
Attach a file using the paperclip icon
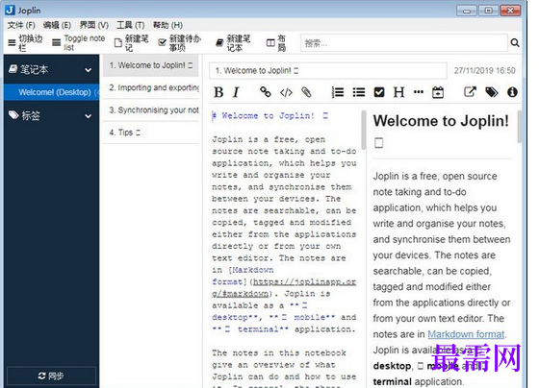[x=306, y=92]
